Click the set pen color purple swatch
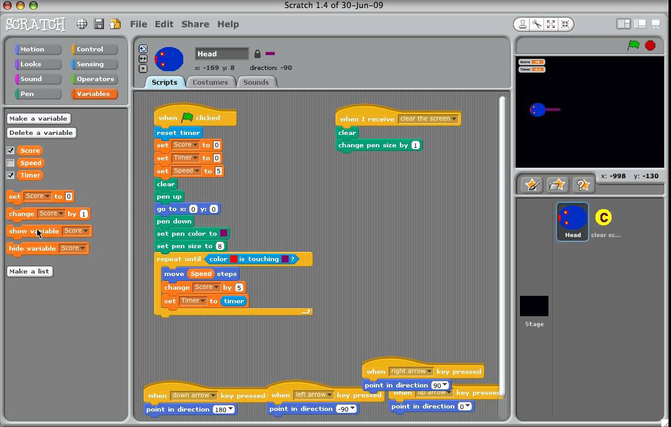The height and width of the screenshot is (427, 671). 224,233
